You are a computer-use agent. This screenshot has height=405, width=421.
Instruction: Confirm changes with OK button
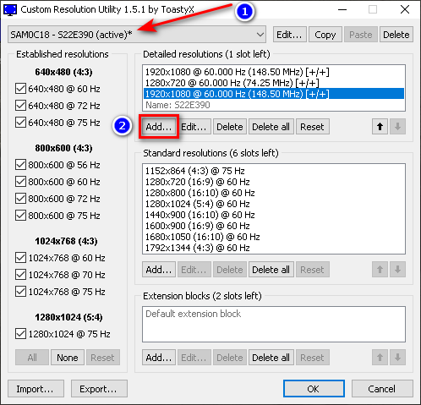(x=314, y=389)
